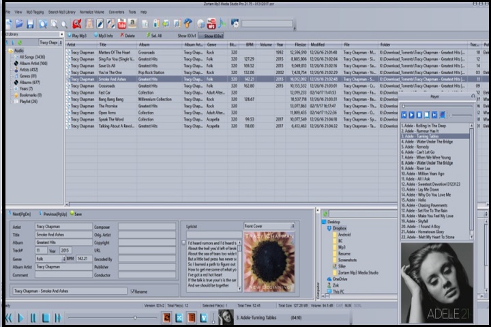
Task: Open the Mp3 Tagging menu
Action: [x=35, y=12]
